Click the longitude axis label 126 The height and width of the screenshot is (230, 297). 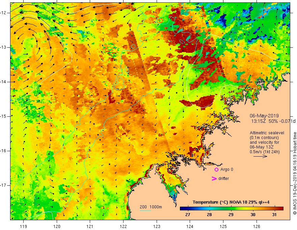click(x=256, y=226)
